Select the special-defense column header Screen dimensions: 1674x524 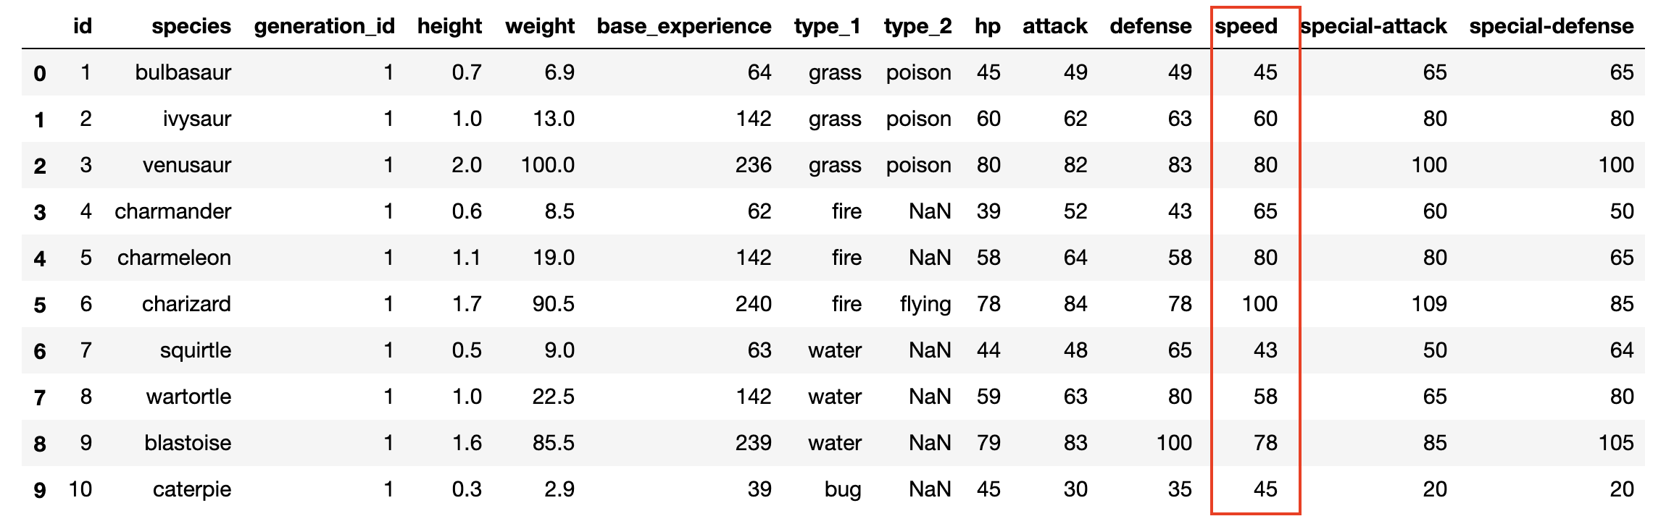1552,27
